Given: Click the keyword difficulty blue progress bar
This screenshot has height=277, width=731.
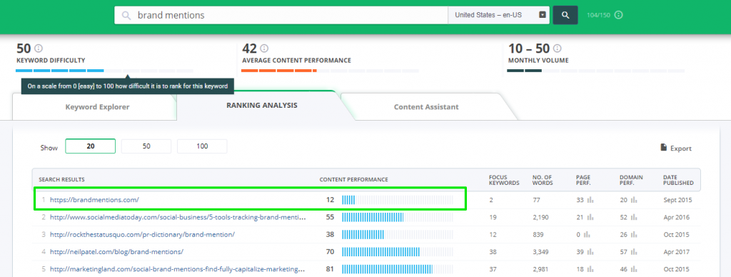Looking at the screenshot, I should 60,71.
